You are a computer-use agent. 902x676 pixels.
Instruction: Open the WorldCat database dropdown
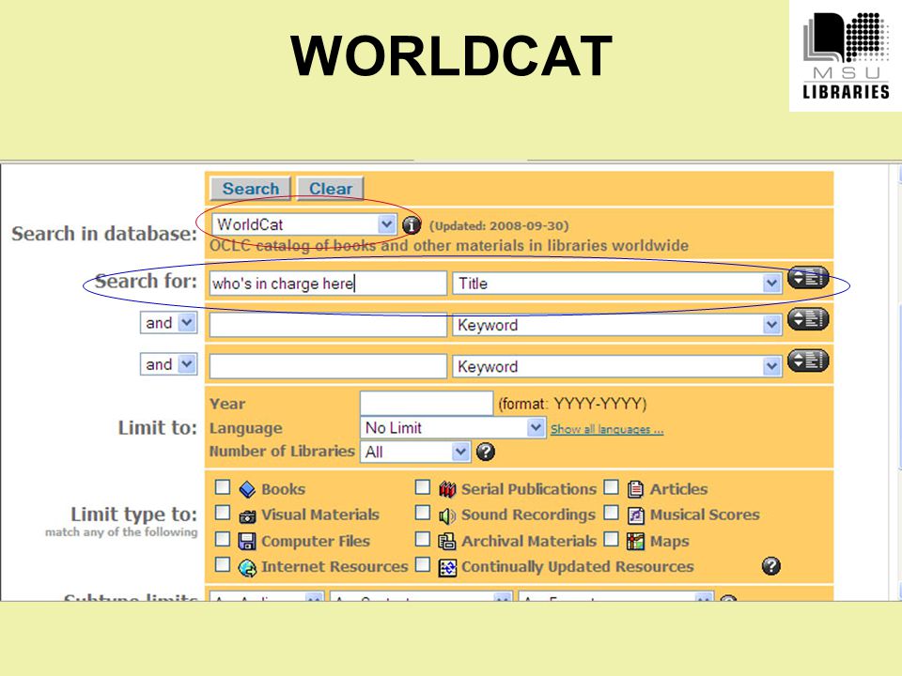pos(303,224)
